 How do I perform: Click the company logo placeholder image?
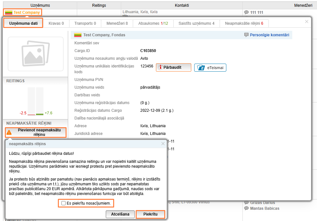[36, 54]
